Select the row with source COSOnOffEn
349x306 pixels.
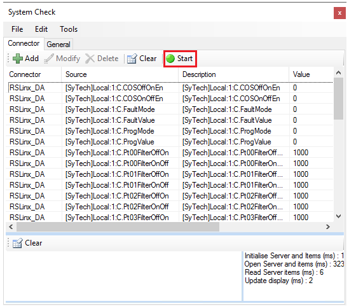click(170, 99)
